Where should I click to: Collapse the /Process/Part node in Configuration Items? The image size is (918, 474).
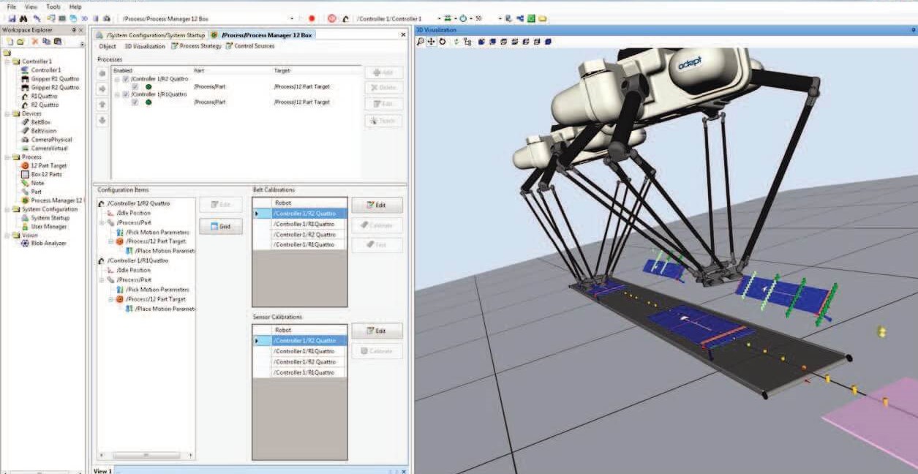(101, 222)
